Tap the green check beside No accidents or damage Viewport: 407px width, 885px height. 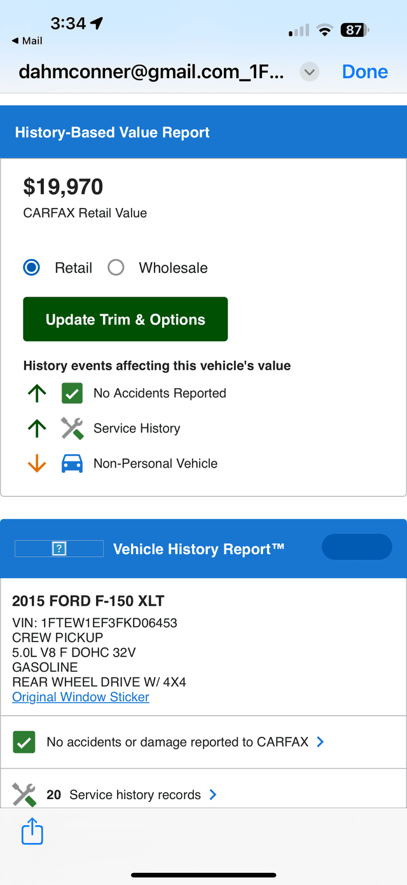pyautogui.click(x=24, y=742)
